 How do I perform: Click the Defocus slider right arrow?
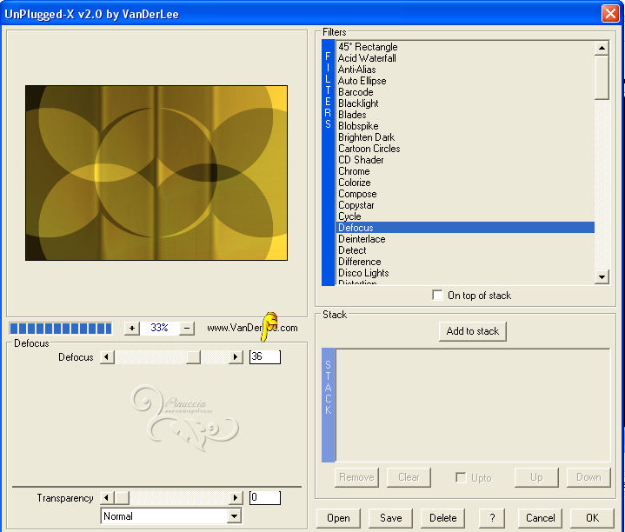pos(236,356)
